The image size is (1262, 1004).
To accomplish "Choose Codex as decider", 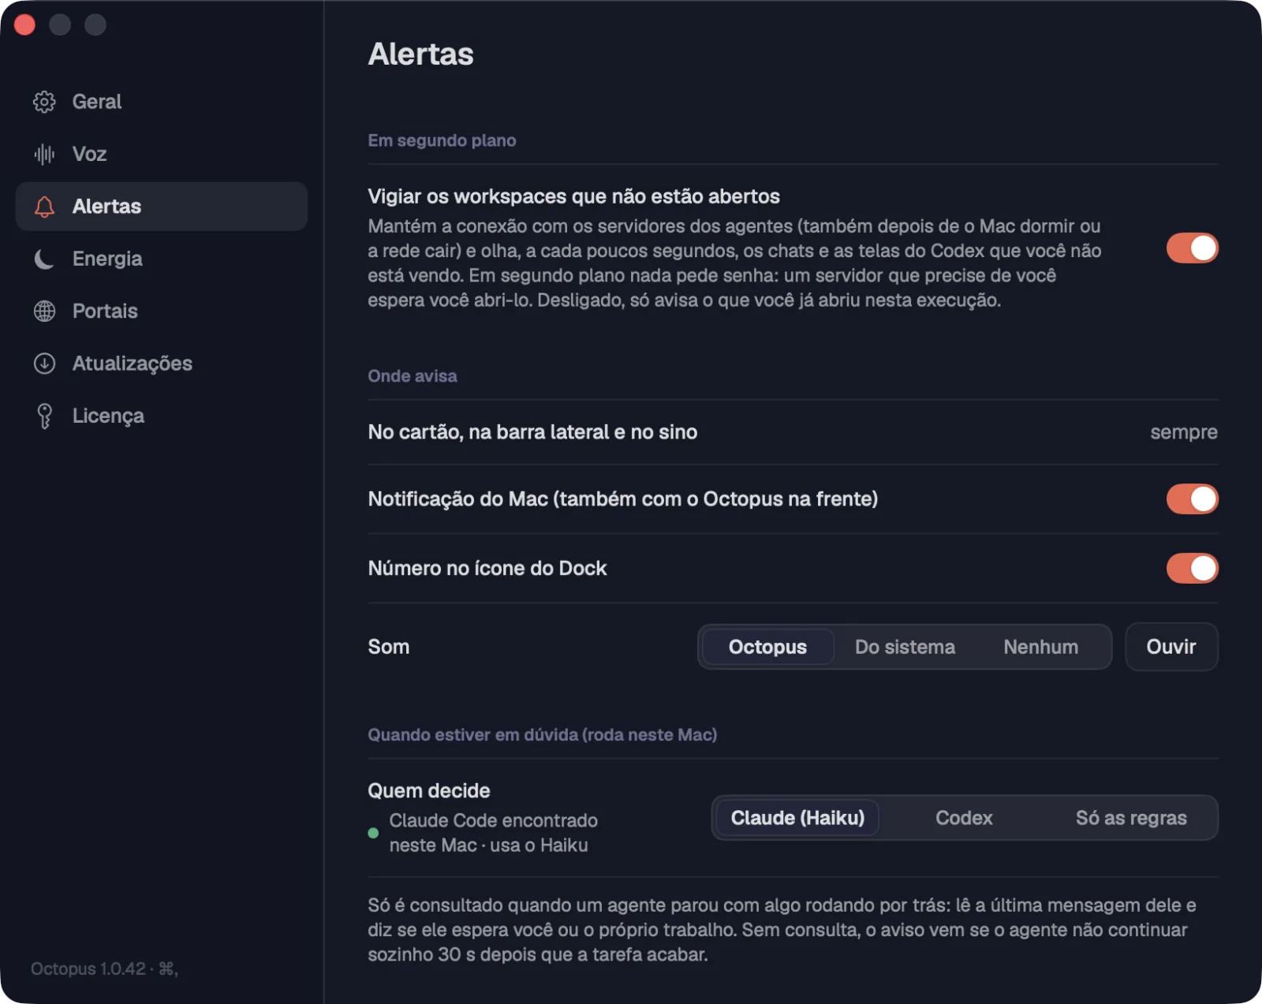I will pyautogui.click(x=964, y=818).
